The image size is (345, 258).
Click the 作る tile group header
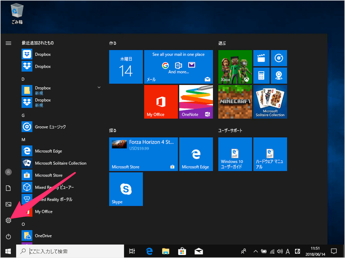(113, 43)
